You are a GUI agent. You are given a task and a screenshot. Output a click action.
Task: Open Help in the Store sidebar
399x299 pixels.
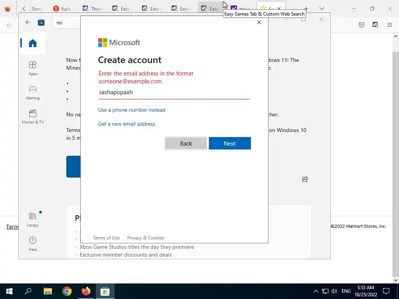pyautogui.click(x=33, y=244)
